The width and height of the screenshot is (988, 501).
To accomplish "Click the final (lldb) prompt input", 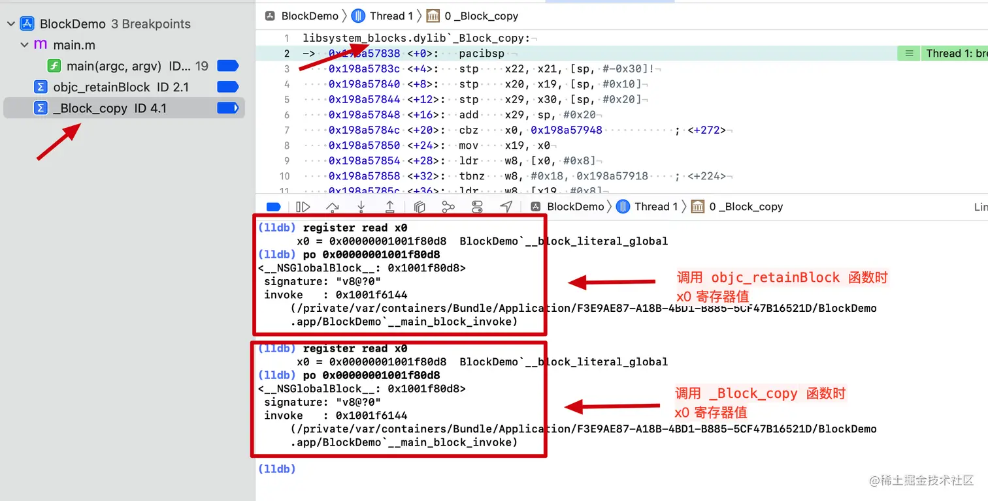I will click(277, 469).
